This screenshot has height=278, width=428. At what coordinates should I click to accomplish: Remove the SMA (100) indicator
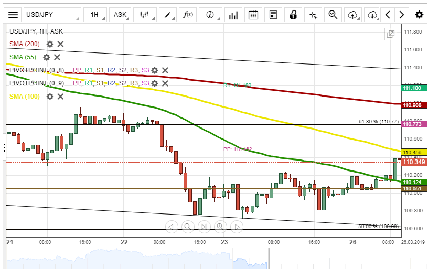tap(61, 97)
